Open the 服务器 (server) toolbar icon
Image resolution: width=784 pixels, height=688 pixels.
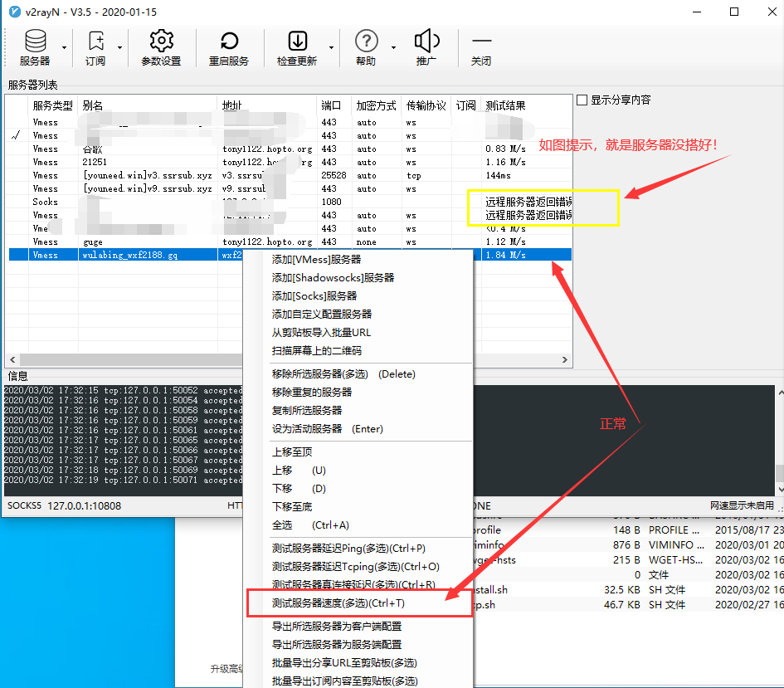35,47
